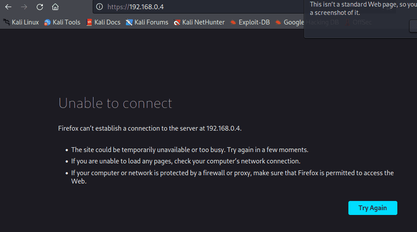Open the Kali NetHunter bookmark
Image resolution: width=417 pixels, height=232 pixels.
point(199,22)
